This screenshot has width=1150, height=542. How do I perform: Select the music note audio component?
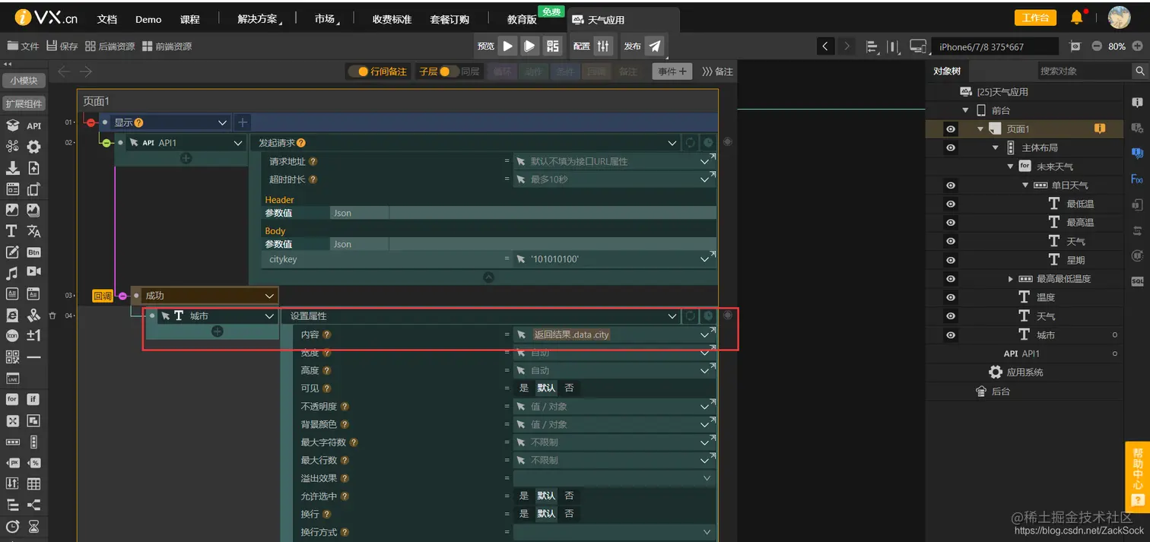tap(12, 272)
